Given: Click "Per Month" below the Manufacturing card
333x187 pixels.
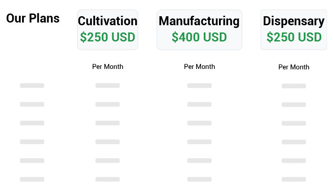Looking at the screenshot, I should coord(200,67).
